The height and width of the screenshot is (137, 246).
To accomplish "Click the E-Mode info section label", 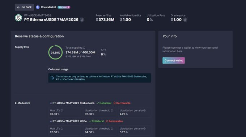I will pos(22,103).
